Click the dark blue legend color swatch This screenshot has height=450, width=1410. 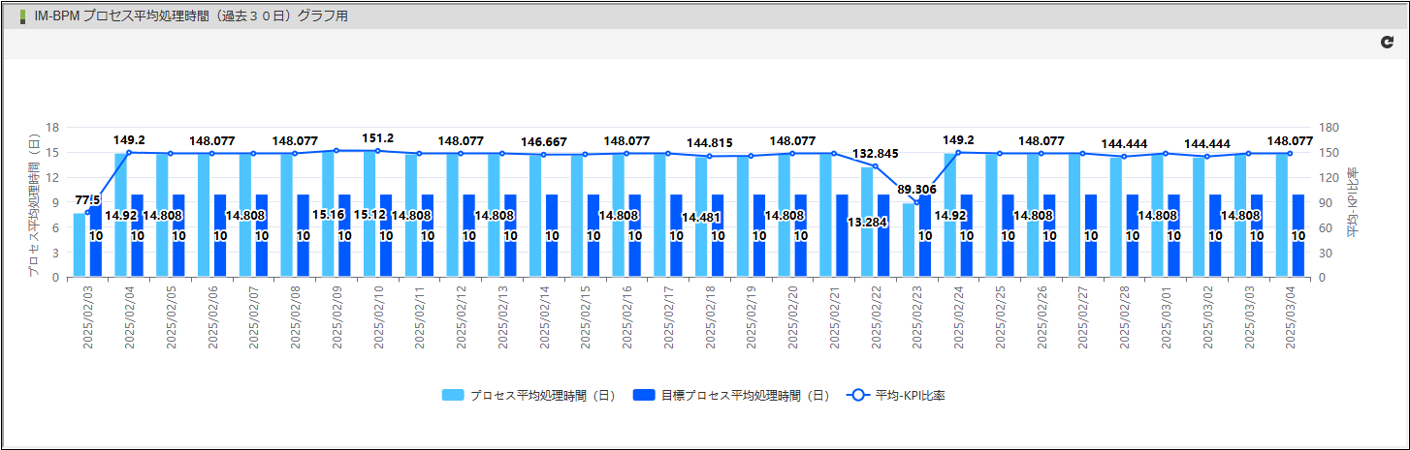[644, 396]
